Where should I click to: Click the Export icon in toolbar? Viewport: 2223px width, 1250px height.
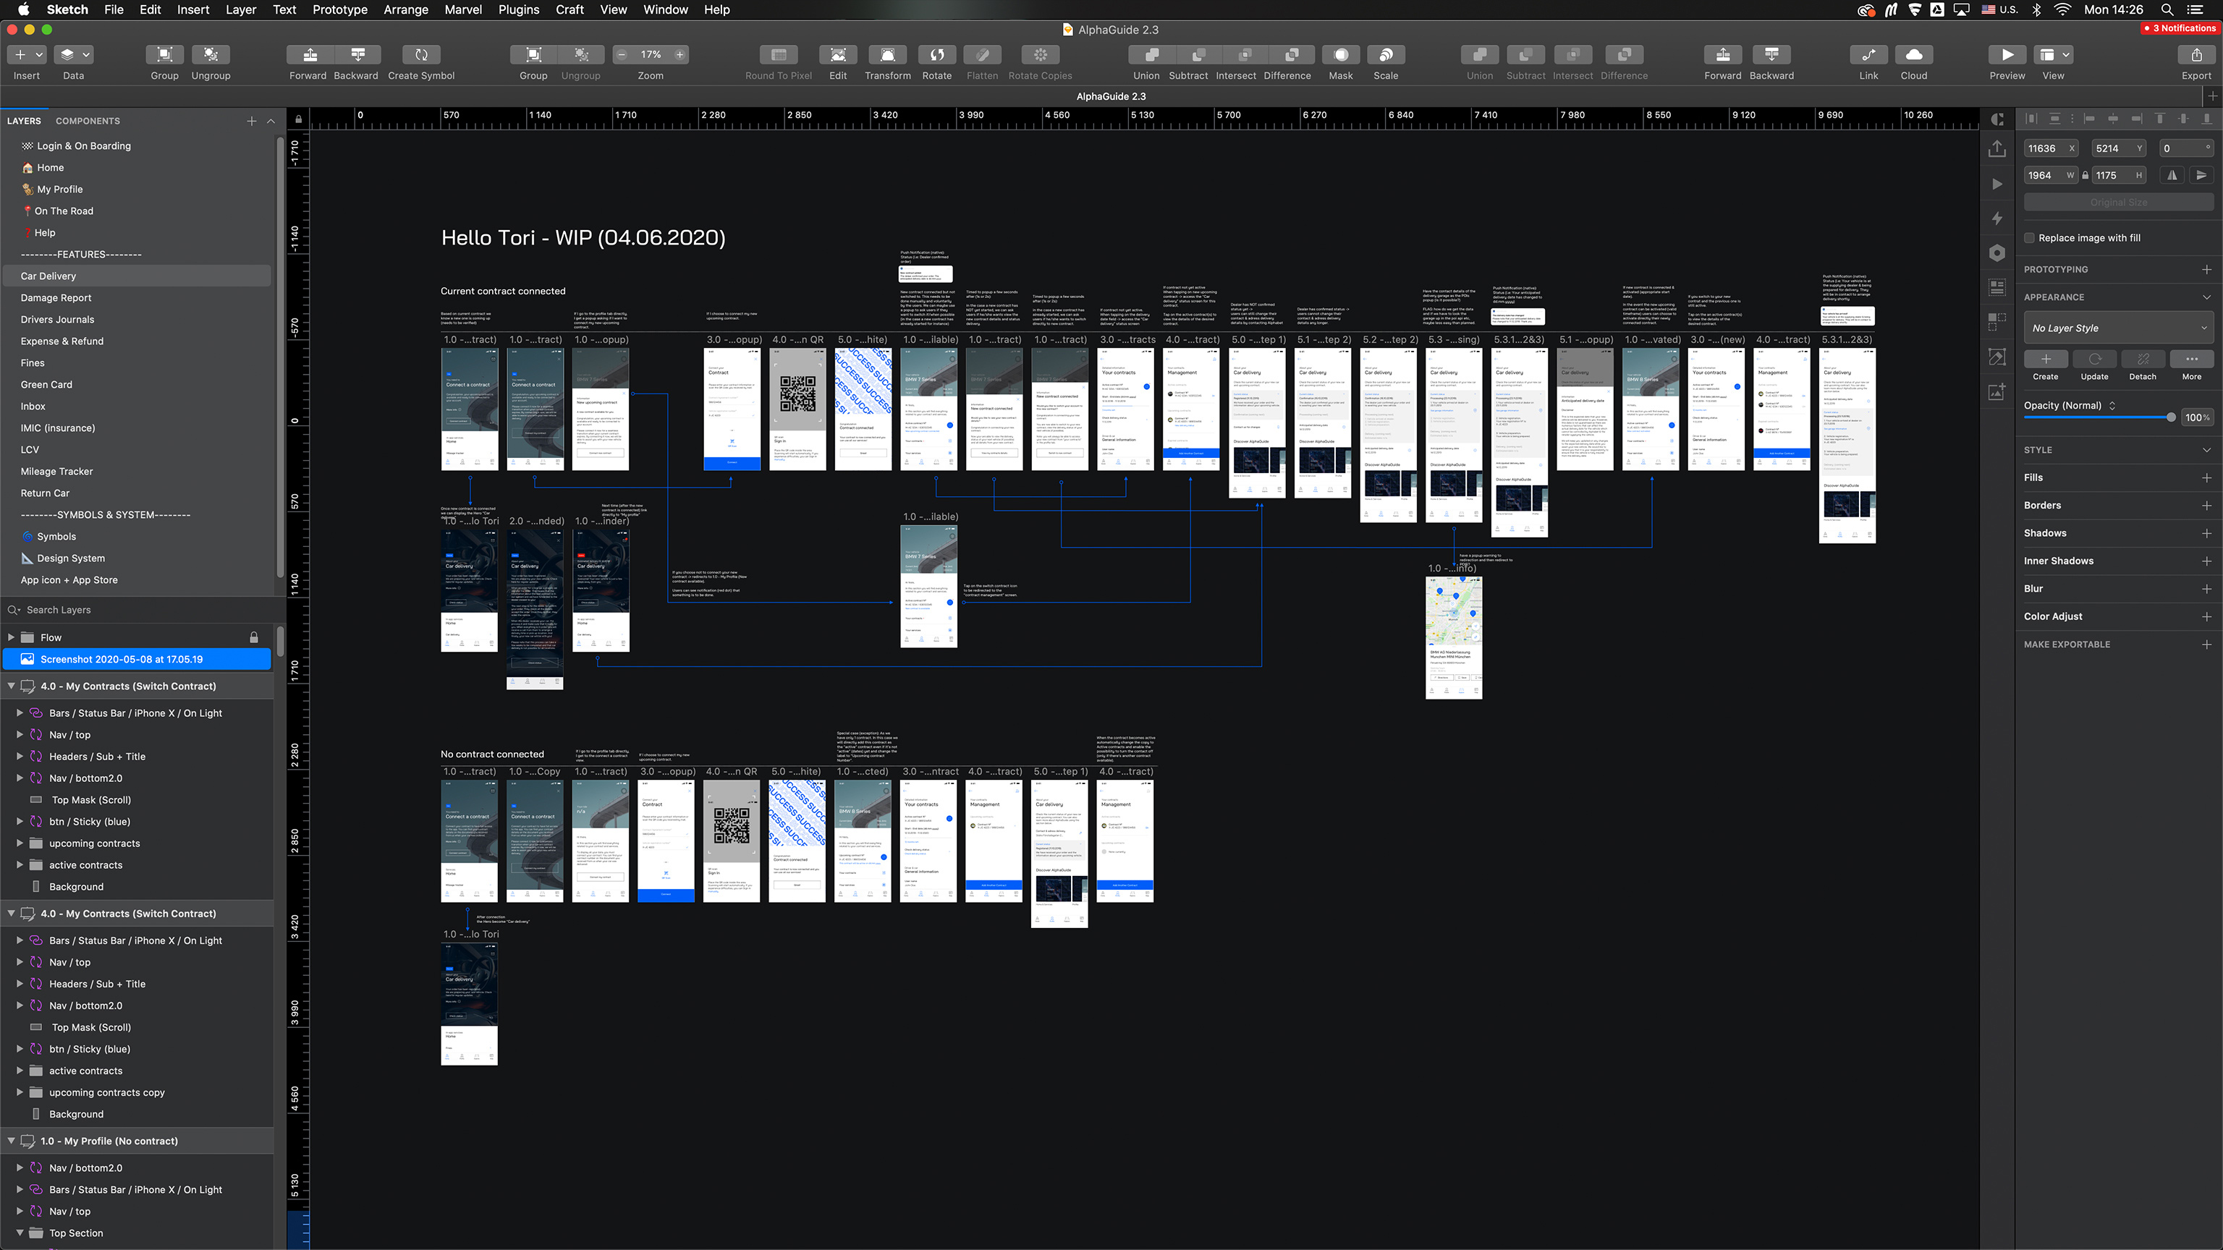coord(2196,55)
